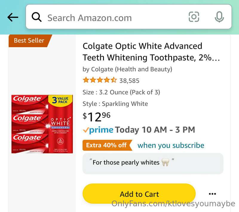
Task: Tap the 'For those pearly whites' note
Action: coord(153,163)
